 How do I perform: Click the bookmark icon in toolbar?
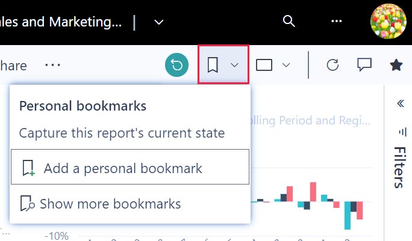[213, 65]
